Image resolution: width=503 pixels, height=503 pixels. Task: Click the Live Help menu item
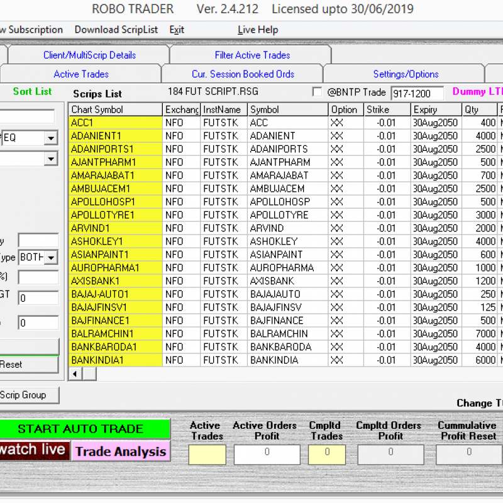tap(257, 30)
